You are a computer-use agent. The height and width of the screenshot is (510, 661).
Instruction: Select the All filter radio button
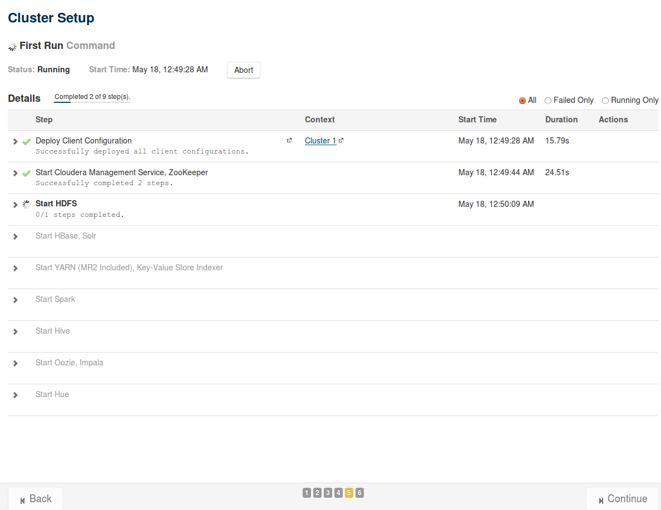pyautogui.click(x=522, y=101)
